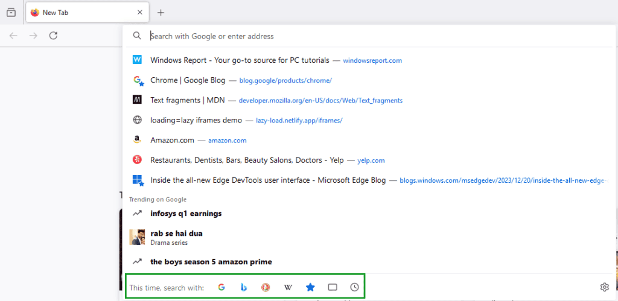Open the Yelp restaurants suggestion
Viewport: 618px width, 301px height.
pyautogui.click(x=369, y=160)
